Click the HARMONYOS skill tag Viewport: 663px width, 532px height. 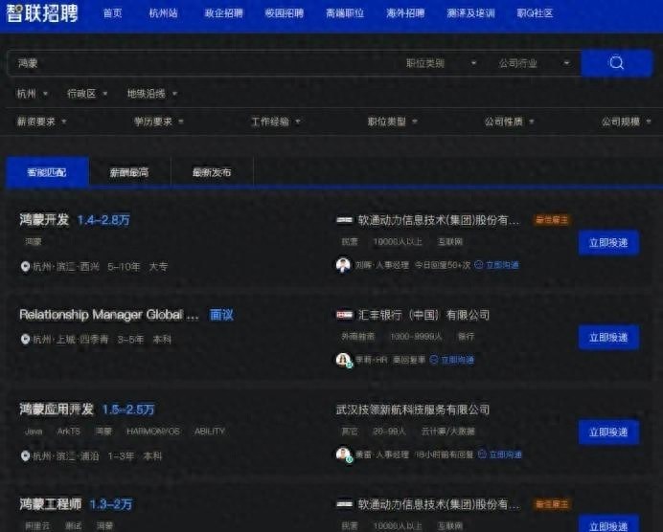(153, 432)
